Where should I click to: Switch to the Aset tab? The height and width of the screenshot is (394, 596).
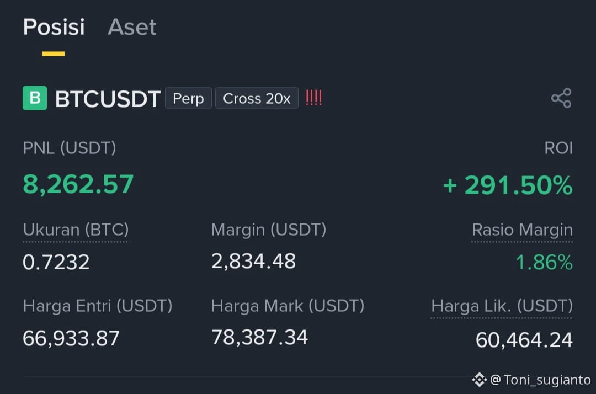pyautogui.click(x=132, y=27)
